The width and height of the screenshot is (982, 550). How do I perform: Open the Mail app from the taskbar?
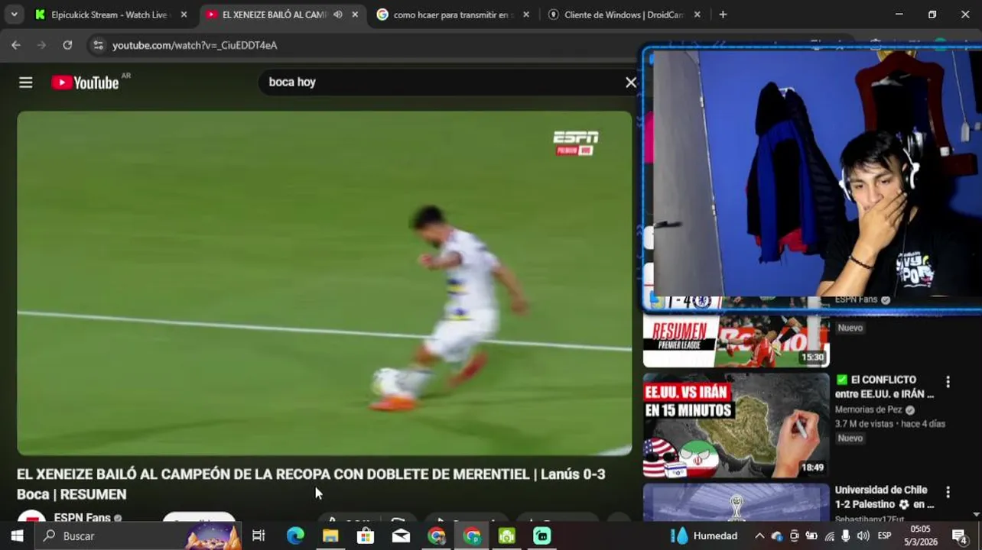point(401,536)
